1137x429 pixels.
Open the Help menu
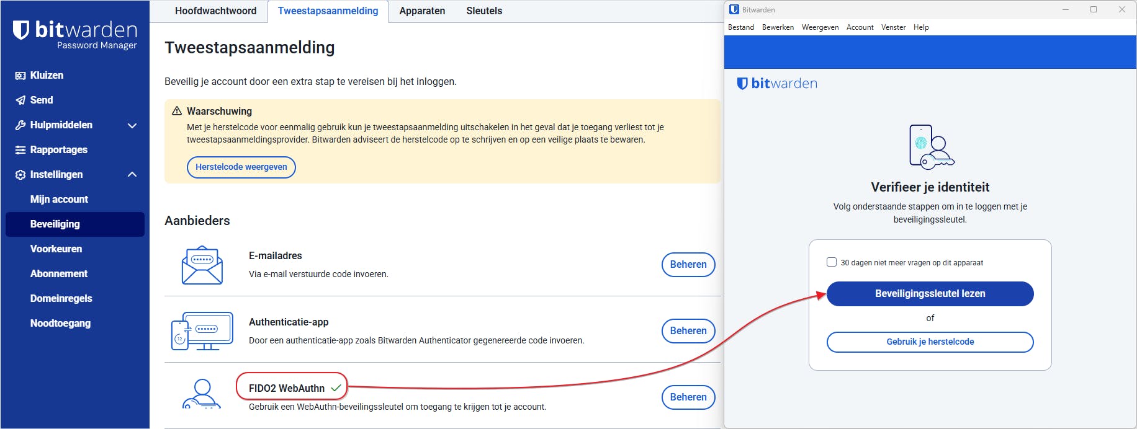tap(921, 27)
